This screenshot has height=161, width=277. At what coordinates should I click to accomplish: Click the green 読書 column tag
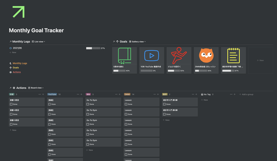click(12, 94)
